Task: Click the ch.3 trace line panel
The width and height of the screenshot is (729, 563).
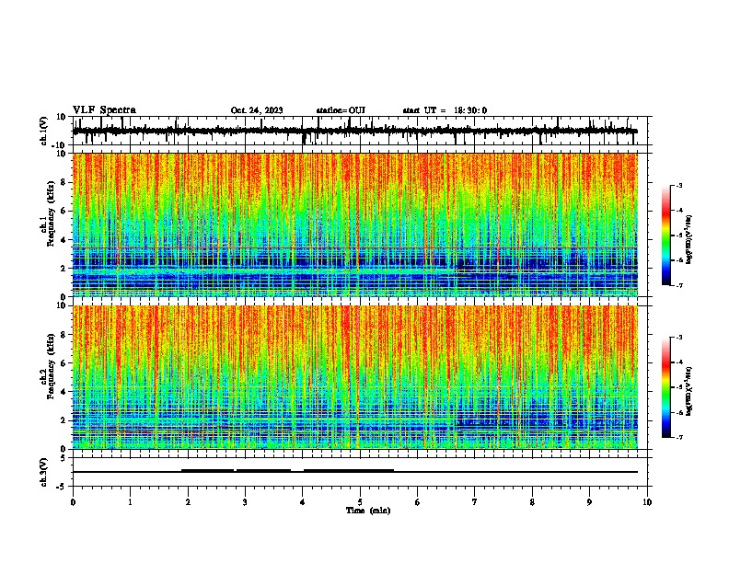Action: [360, 472]
